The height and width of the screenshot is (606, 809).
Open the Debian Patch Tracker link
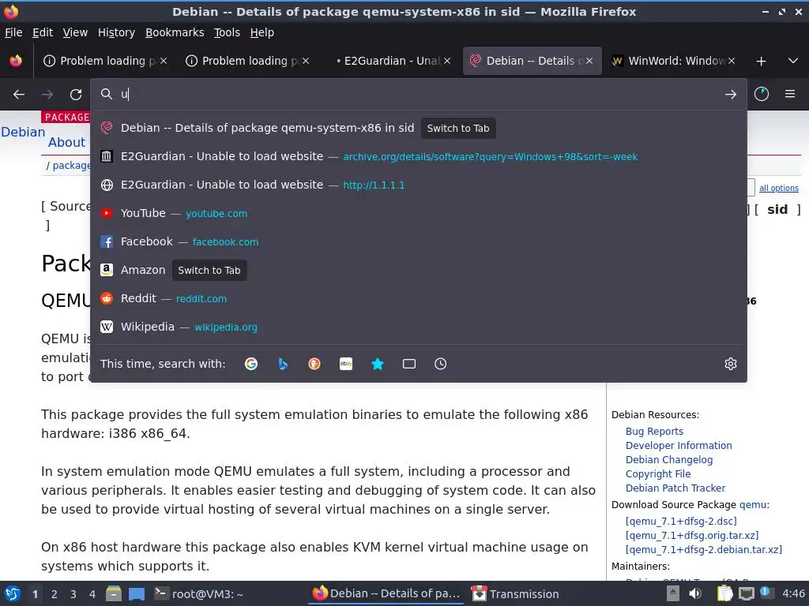click(x=675, y=488)
